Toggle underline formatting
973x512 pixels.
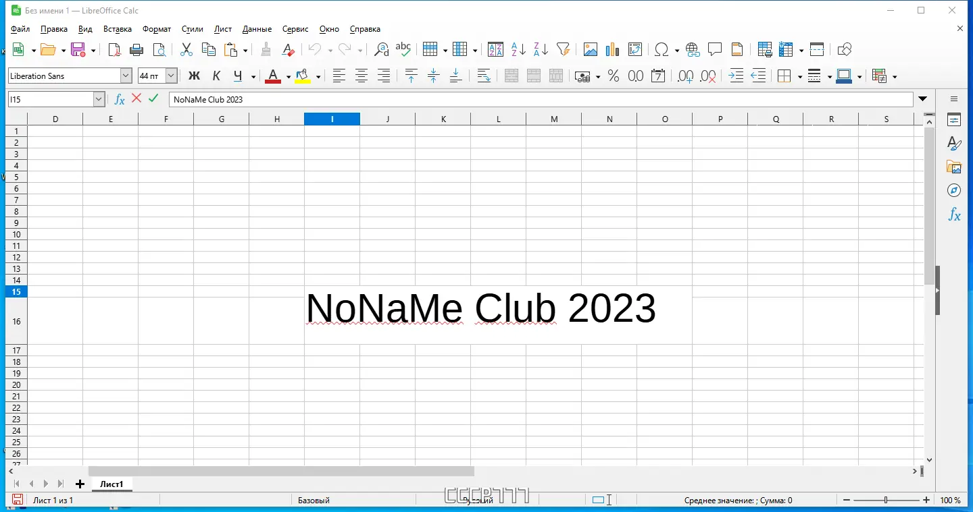[x=238, y=76]
